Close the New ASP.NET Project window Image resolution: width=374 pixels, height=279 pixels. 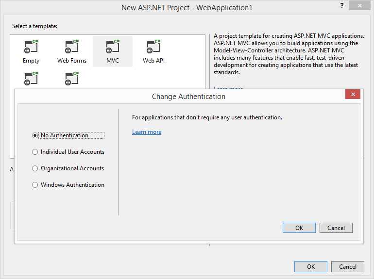(x=359, y=5)
